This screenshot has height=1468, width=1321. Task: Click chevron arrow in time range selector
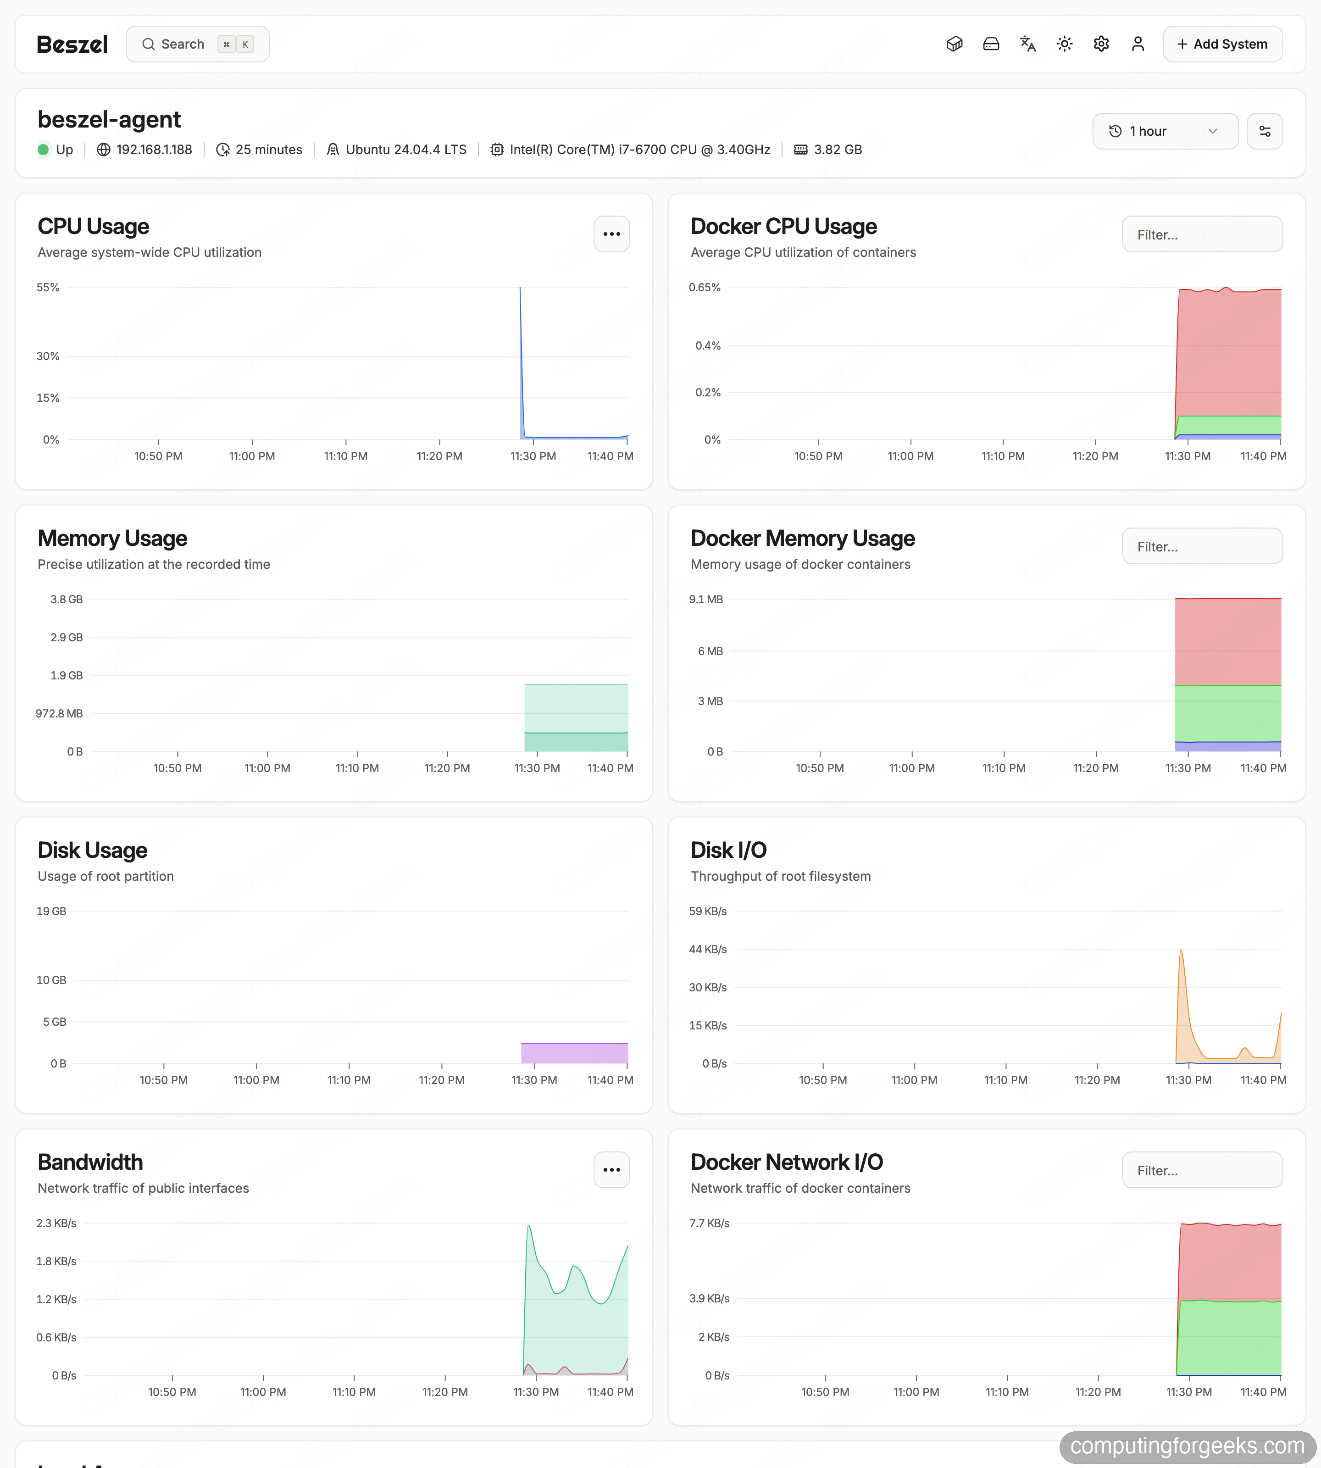click(x=1212, y=131)
